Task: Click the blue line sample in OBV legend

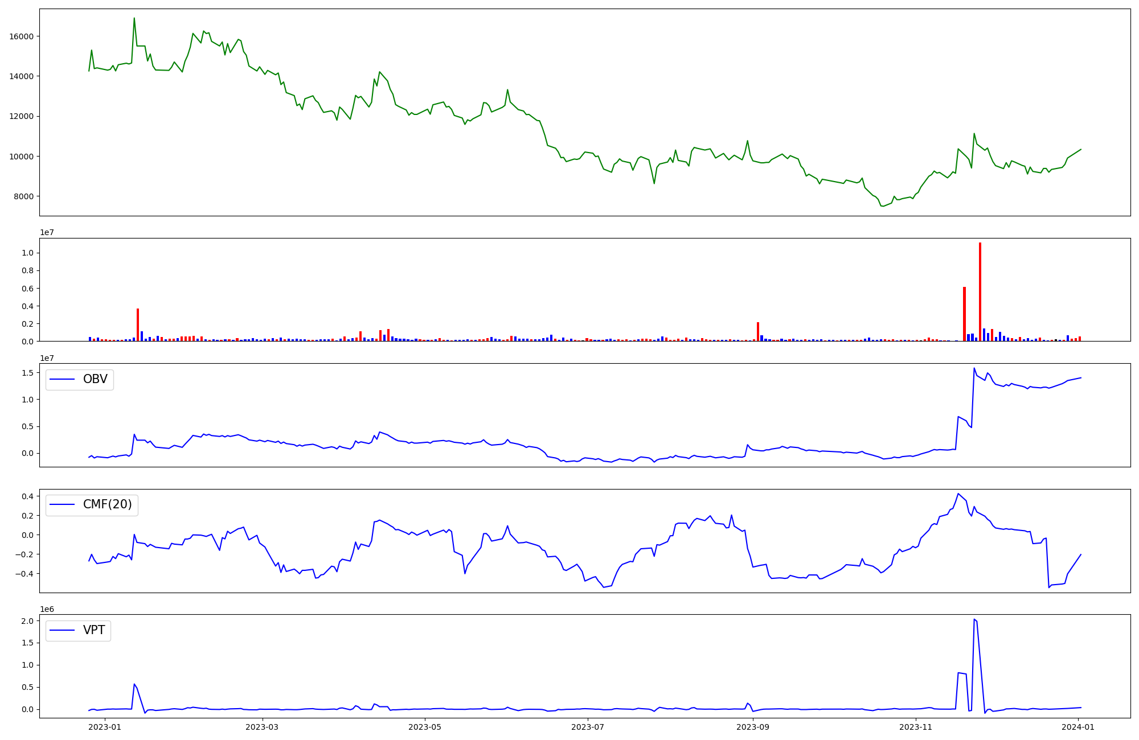Action: pos(63,379)
